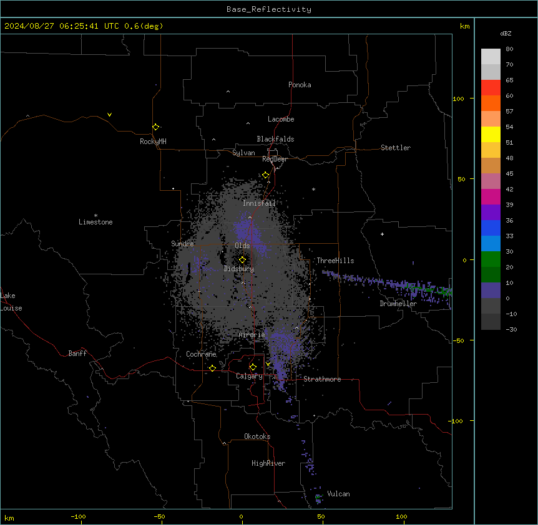The width and height of the screenshot is (538, 525).
Task: Click the Sundre town label
Action: pos(182,244)
